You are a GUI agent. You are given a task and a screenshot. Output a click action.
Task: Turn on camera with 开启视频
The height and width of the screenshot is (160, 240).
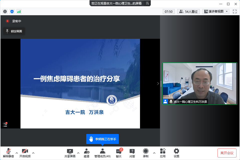[x=25, y=153]
